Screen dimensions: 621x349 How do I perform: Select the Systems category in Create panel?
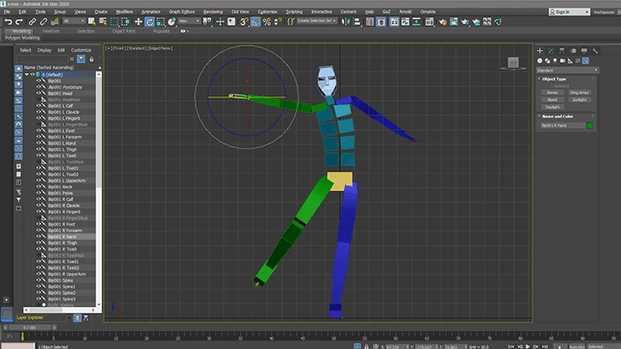pyautogui.click(x=586, y=60)
